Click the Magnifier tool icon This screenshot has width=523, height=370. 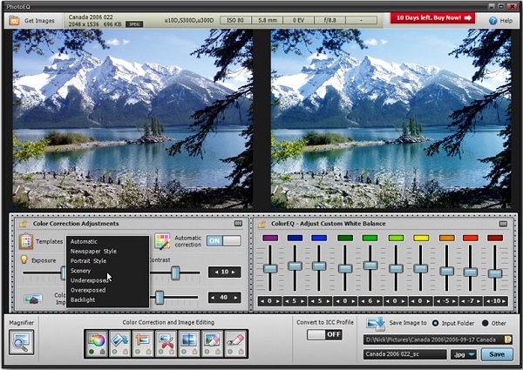[x=21, y=341]
